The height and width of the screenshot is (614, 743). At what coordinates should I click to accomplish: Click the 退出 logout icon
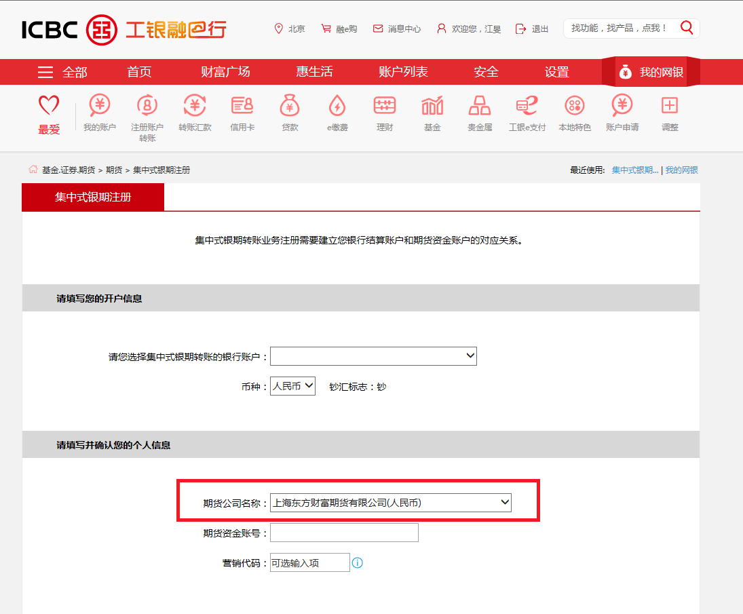[x=520, y=28]
